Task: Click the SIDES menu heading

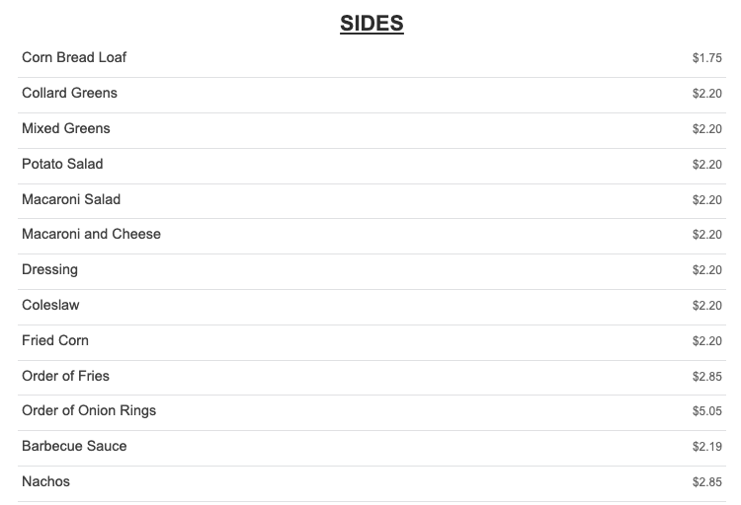Action: (371, 24)
